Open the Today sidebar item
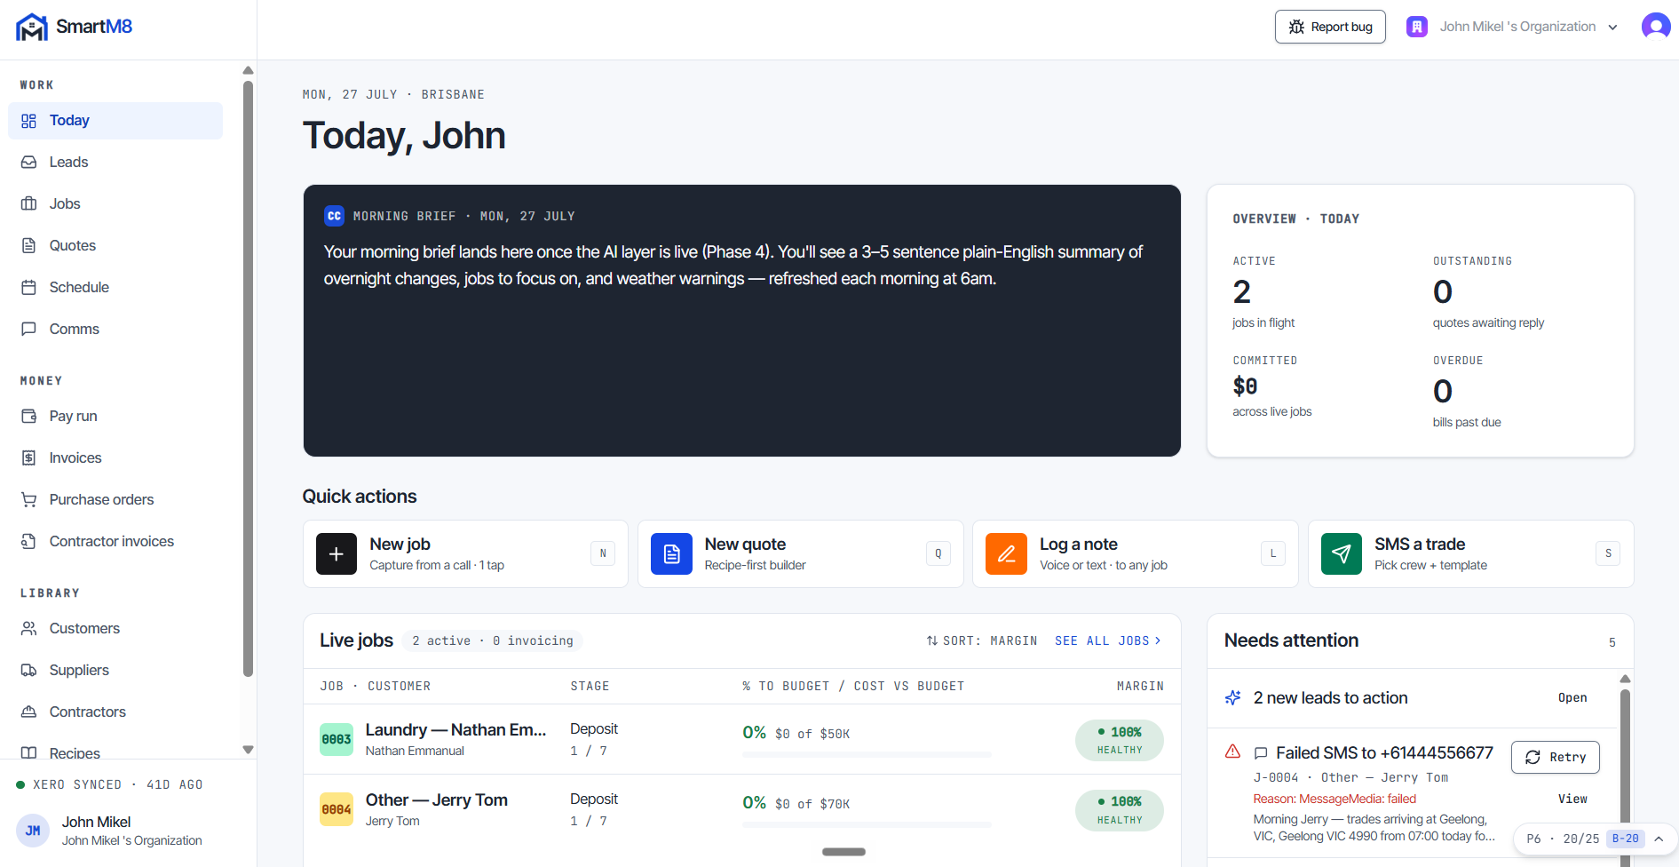 coord(115,121)
